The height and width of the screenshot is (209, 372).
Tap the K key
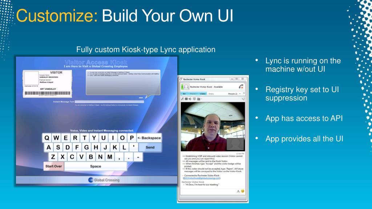coord(114,147)
